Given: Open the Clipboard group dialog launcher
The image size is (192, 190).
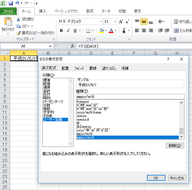Looking at the screenshot, I should (54, 39).
